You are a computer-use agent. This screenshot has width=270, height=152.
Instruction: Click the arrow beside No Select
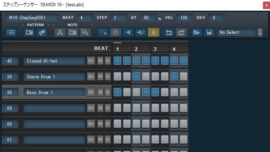[260, 32]
